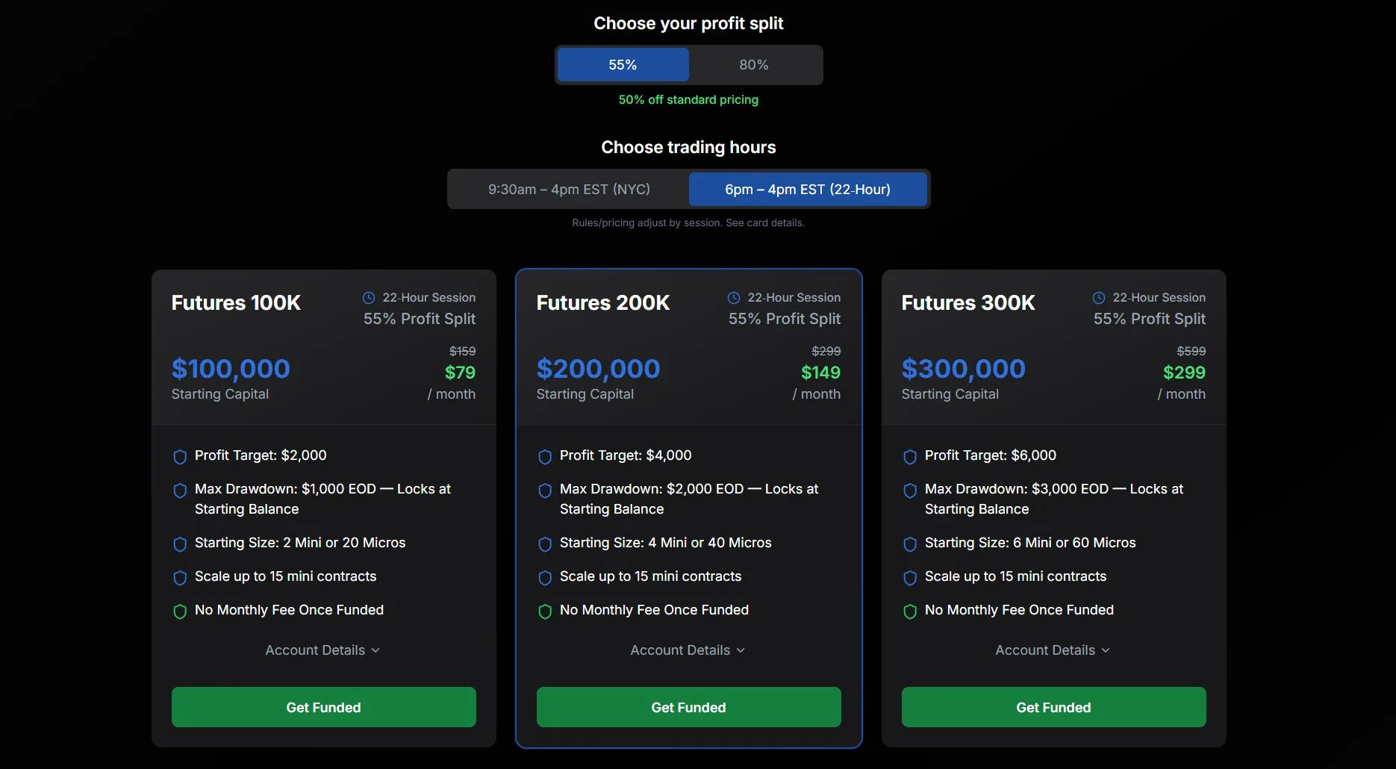Click shield icon beside Starting Size: 6 Mini
Image resolution: width=1396 pixels, height=769 pixels.
click(910, 544)
